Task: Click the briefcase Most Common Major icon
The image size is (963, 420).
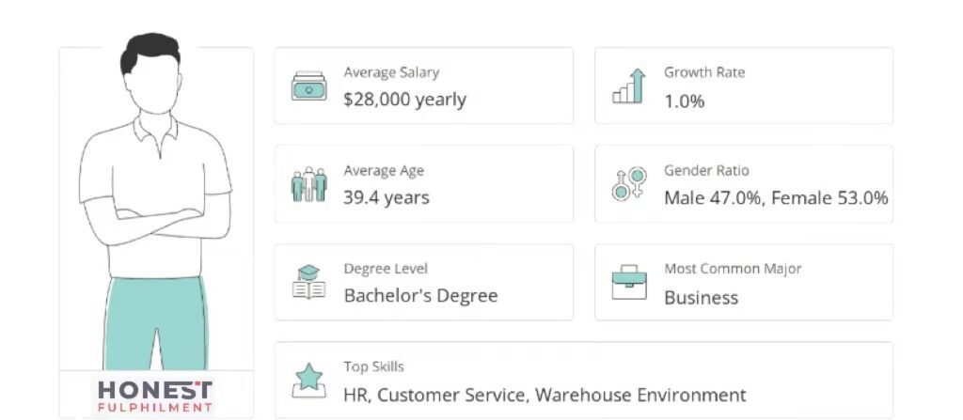Action: click(x=629, y=282)
